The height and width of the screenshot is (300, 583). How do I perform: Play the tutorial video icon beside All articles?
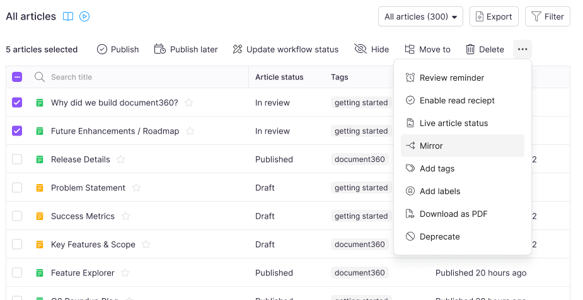coord(84,16)
